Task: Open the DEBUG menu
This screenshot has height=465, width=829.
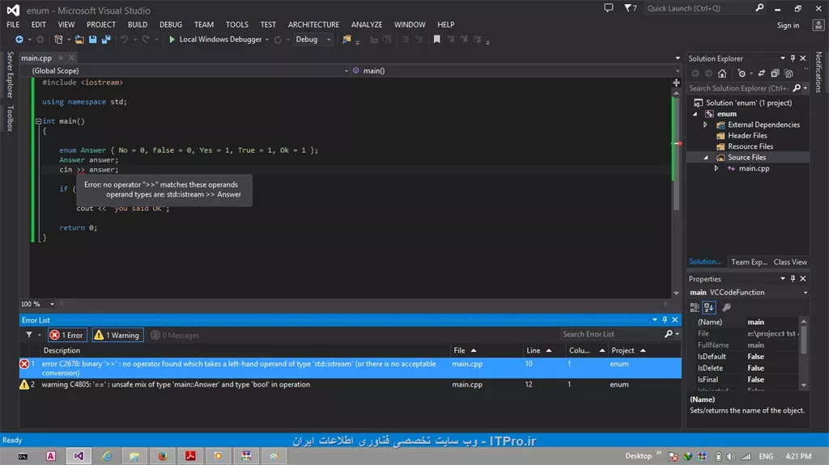Action: coord(171,24)
